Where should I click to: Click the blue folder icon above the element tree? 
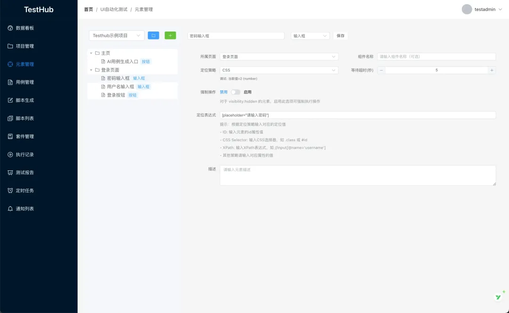click(x=153, y=35)
